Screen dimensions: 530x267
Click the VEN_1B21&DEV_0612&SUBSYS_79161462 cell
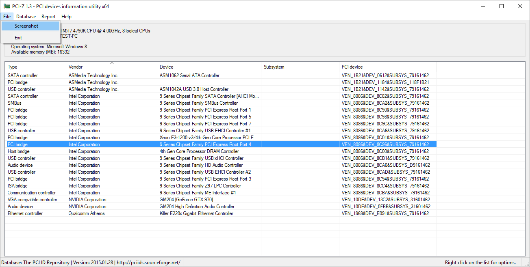click(385, 75)
